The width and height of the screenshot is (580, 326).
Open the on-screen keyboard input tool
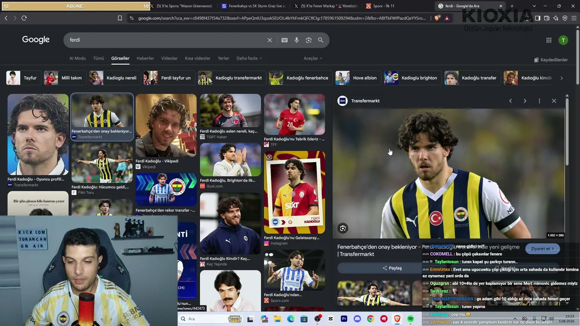click(x=285, y=40)
